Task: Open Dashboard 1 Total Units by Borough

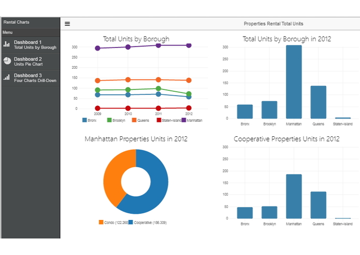Action: (31, 45)
